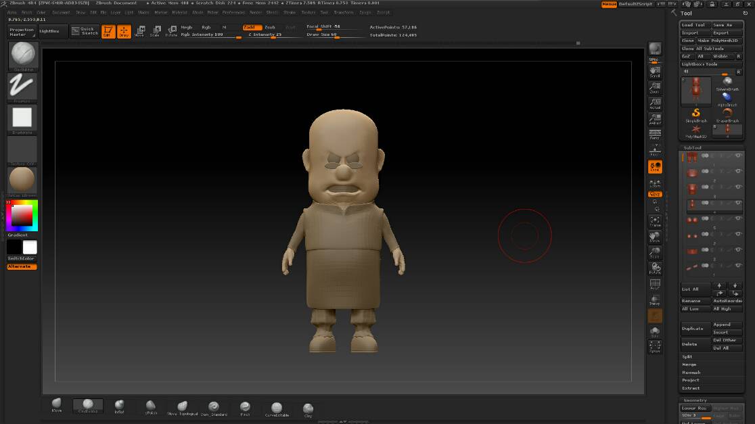Click the Move transform icon
The image size is (755, 424).
tap(139, 31)
